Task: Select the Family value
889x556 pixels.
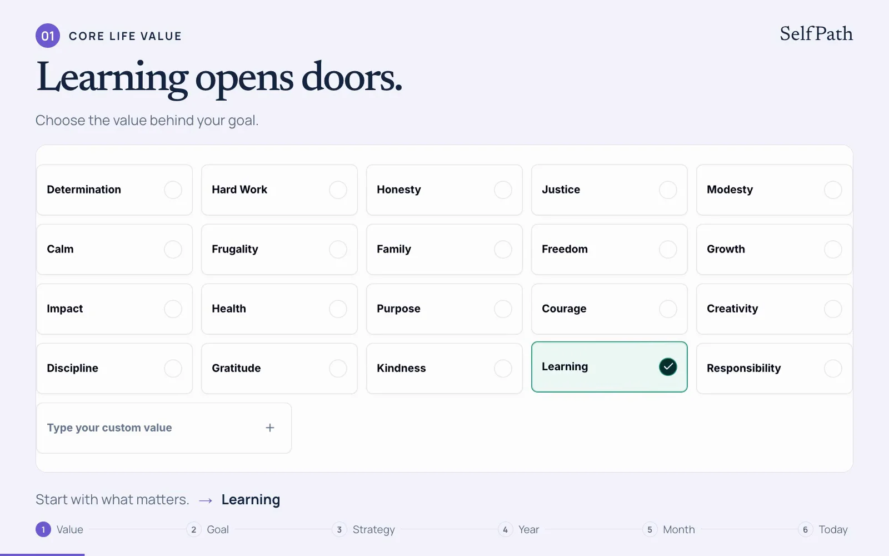Action: click(444, 249)
